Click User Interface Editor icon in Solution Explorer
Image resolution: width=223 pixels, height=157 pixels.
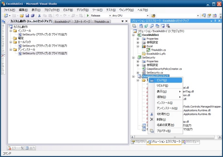coord(157,26)
